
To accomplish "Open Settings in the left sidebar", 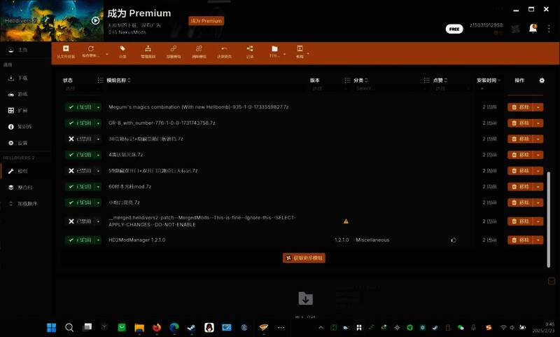I will [22, 143].
